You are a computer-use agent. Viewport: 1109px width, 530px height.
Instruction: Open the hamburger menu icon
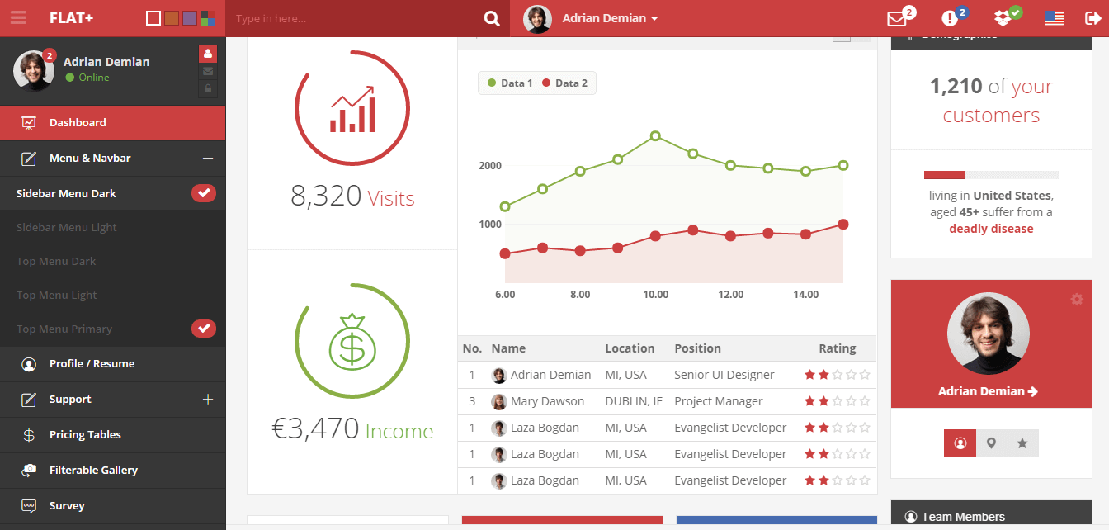[x=18, y=17]
